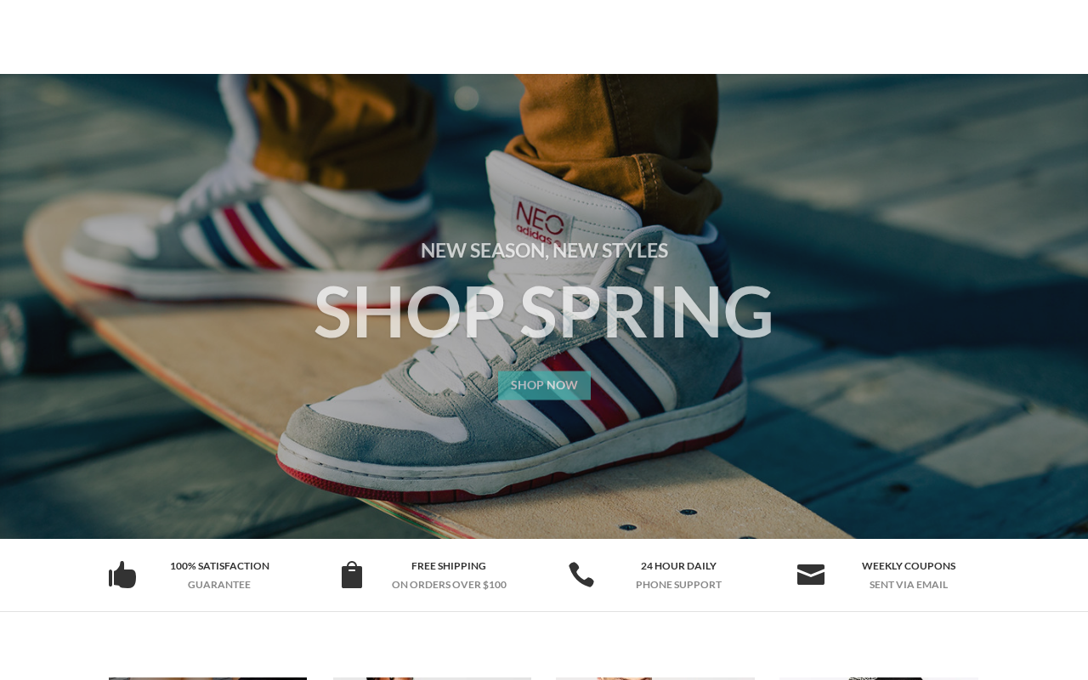1088x680 pixels.
Task: Select the 24 Hour Daily heading
Action: click(678, 566)
